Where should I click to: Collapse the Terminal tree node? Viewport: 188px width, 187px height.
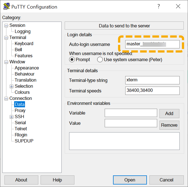coord(6,38)
